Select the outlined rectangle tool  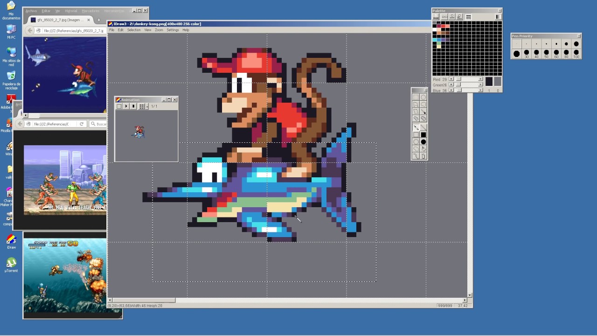(416, 134)
